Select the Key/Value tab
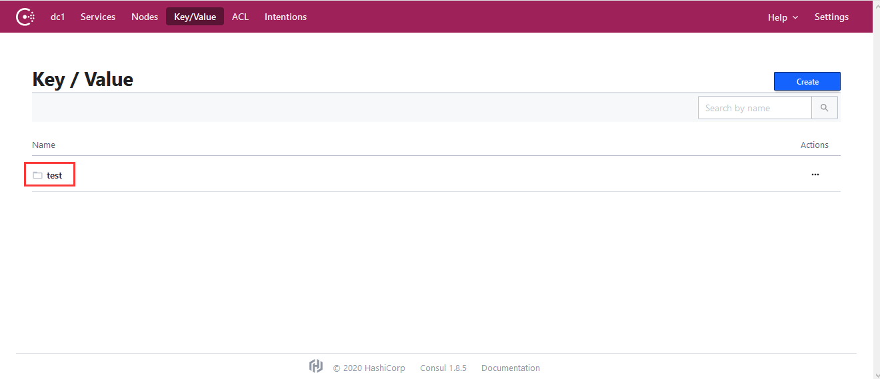Image resolution: width=880 pixels, height=379 pixels. [195, 17]
